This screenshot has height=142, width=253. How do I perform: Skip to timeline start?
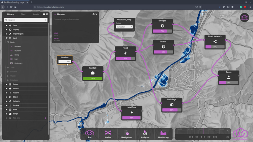coord(191,137)
